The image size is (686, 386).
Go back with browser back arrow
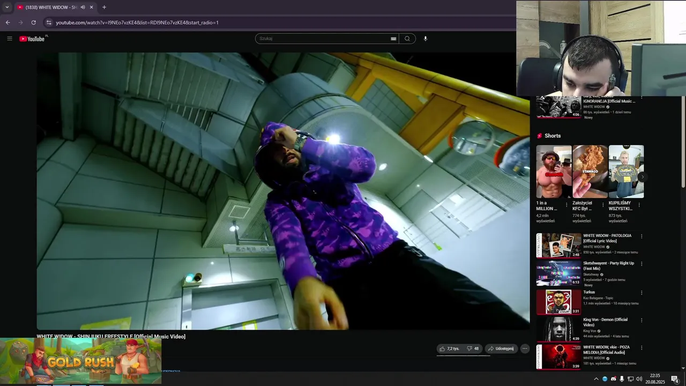[x=8, y=23]
